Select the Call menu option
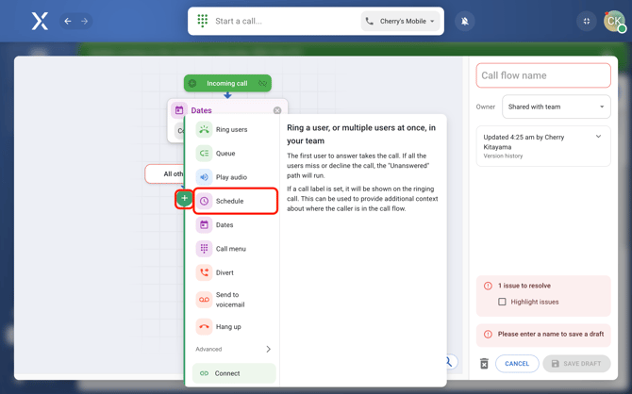The image size is (632, 394). [229, 249]
